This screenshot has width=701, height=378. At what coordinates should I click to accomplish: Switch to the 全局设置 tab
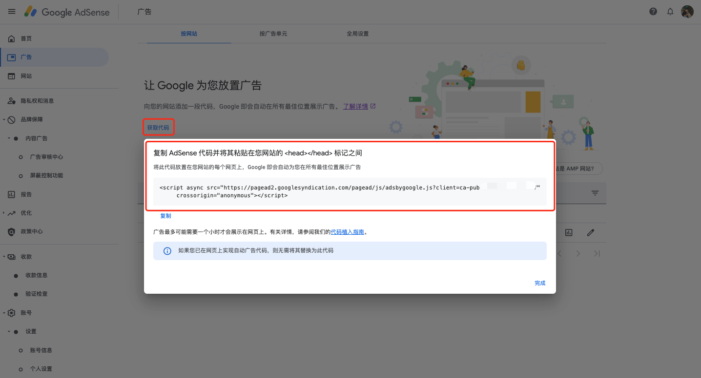(x=357, y=34)
